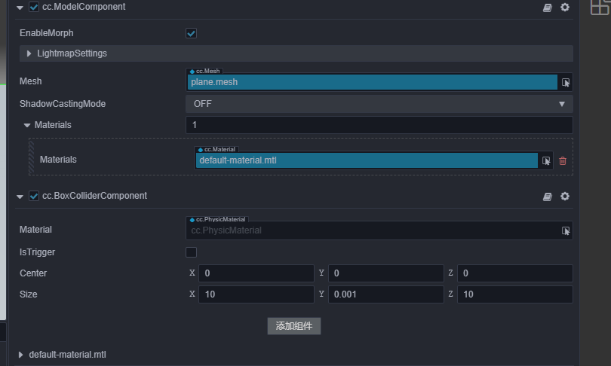
Task: Click the Materials count input field
Action: click(x=379, y=125)
